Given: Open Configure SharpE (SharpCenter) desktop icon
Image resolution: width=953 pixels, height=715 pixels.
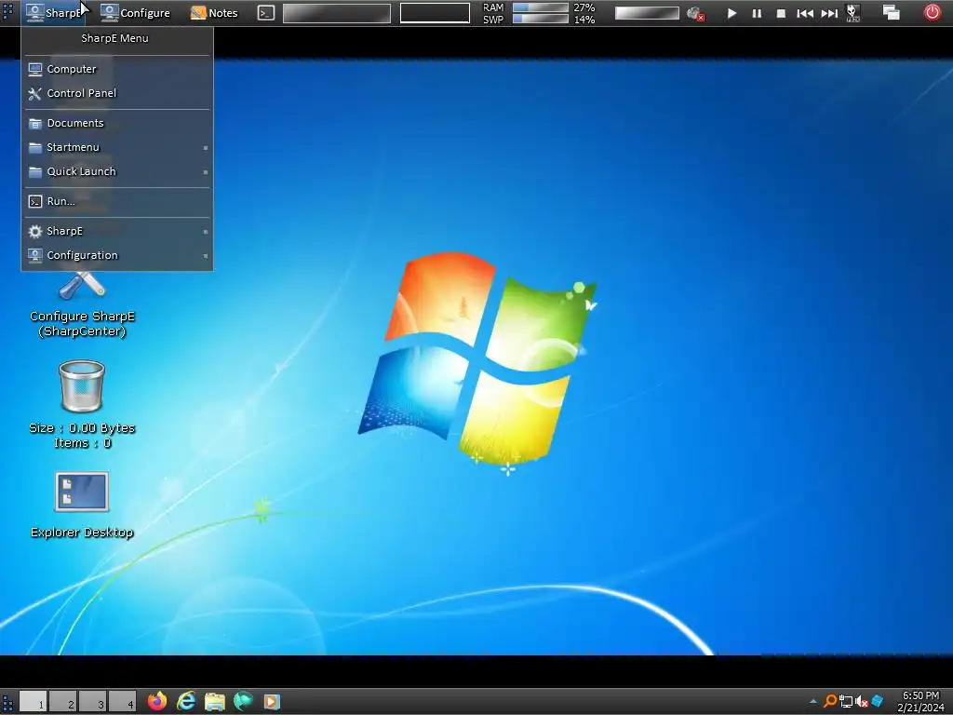Looking at the screenshot, I should (x=82, y=304).
